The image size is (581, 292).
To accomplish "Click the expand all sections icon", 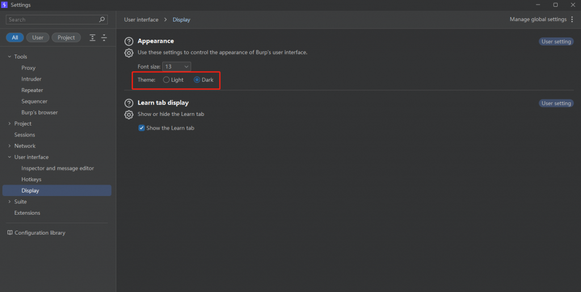I will (x=92, y=37).
